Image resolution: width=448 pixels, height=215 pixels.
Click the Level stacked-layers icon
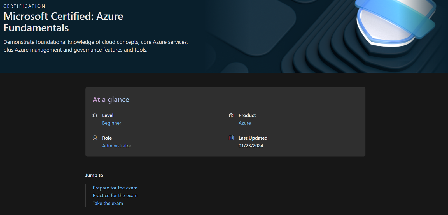tap(95, 115)
